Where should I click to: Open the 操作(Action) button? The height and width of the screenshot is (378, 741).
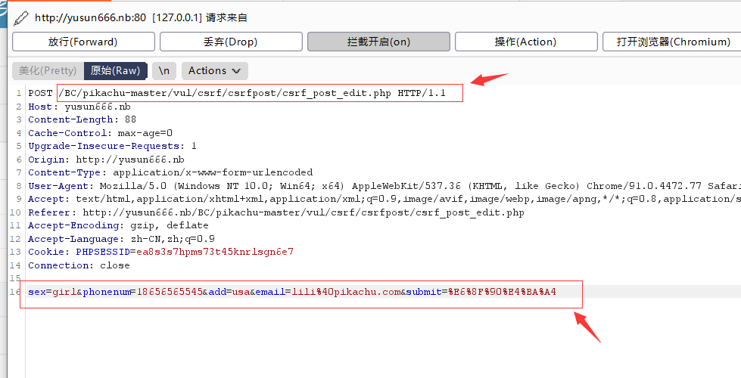[526, 42]
